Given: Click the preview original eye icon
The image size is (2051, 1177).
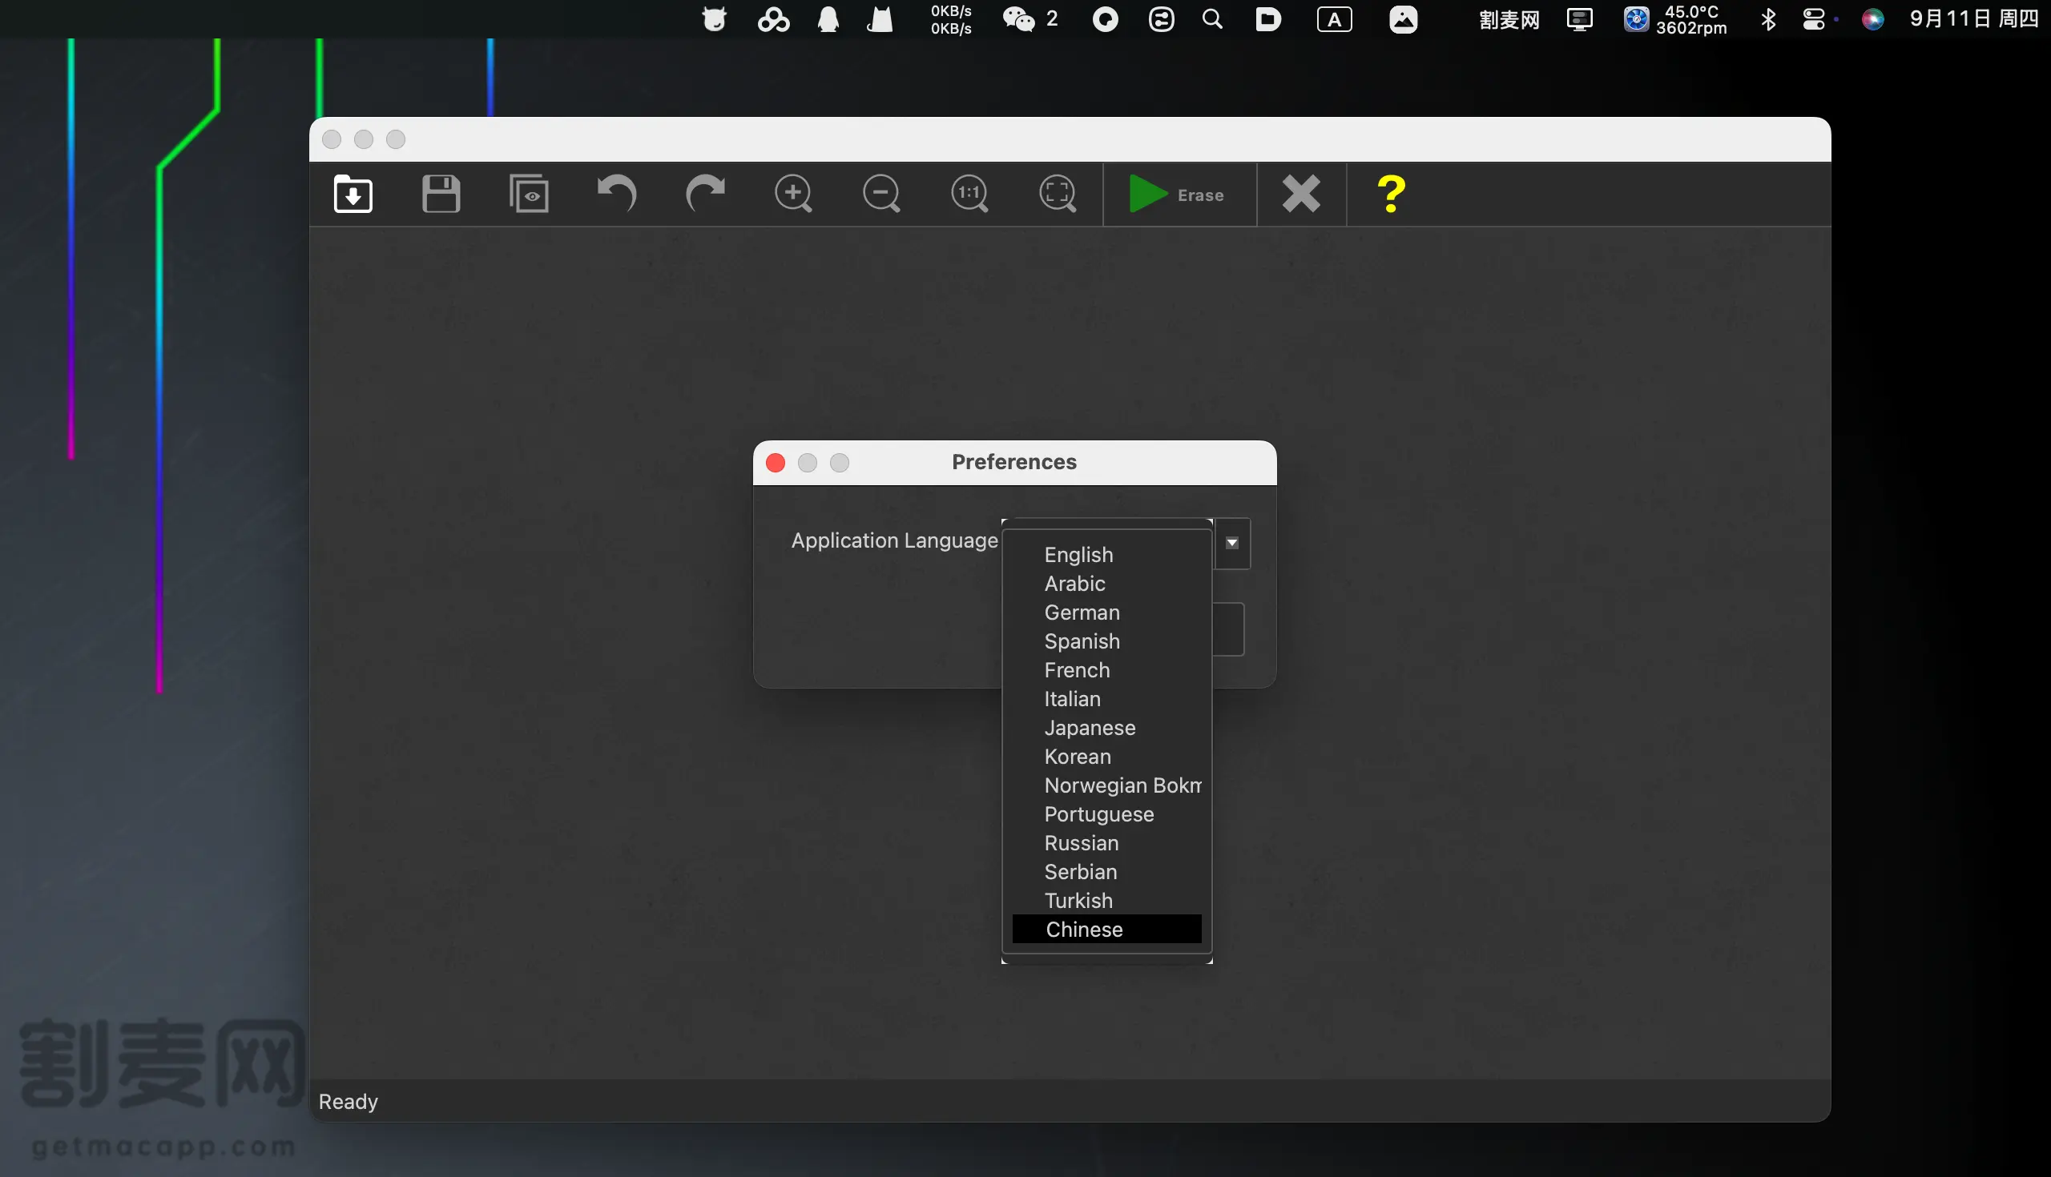Looking at the screenshot, I should (x=529, y=194).
